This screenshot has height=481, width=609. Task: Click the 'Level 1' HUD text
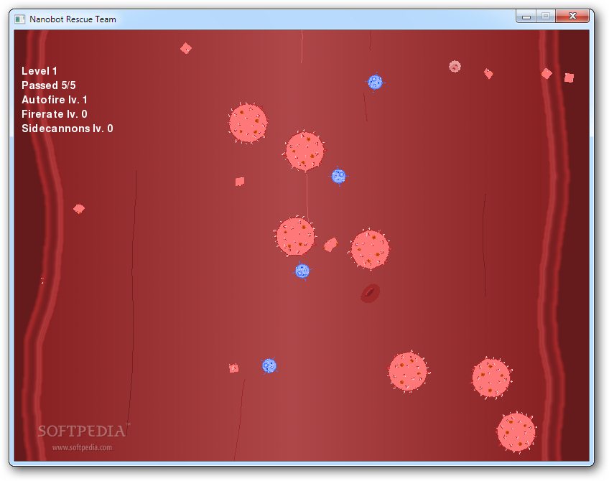39,71
